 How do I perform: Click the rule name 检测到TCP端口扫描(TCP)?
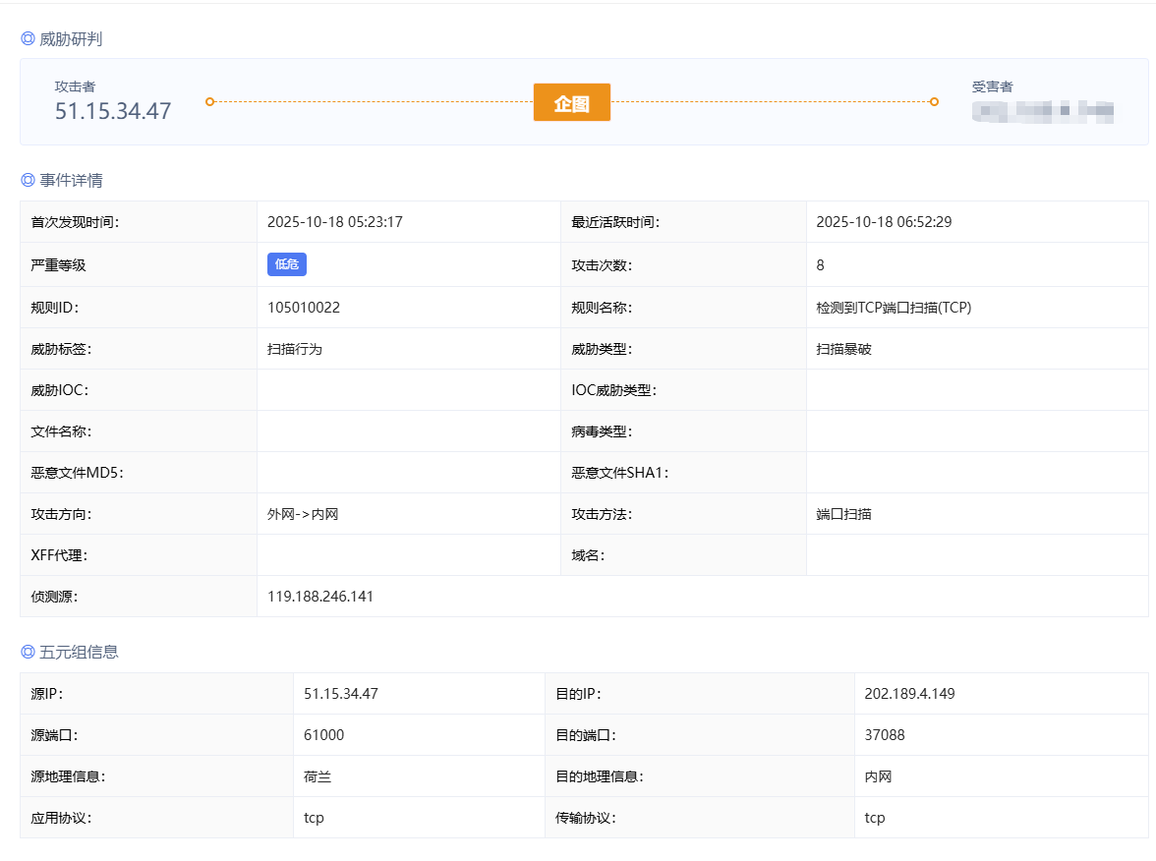click(x=894, y=308)
